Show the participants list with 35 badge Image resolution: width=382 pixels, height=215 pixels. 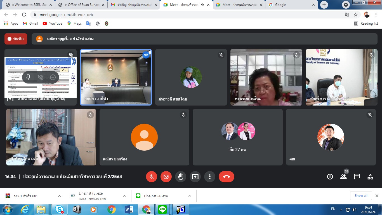coord(343,176)
